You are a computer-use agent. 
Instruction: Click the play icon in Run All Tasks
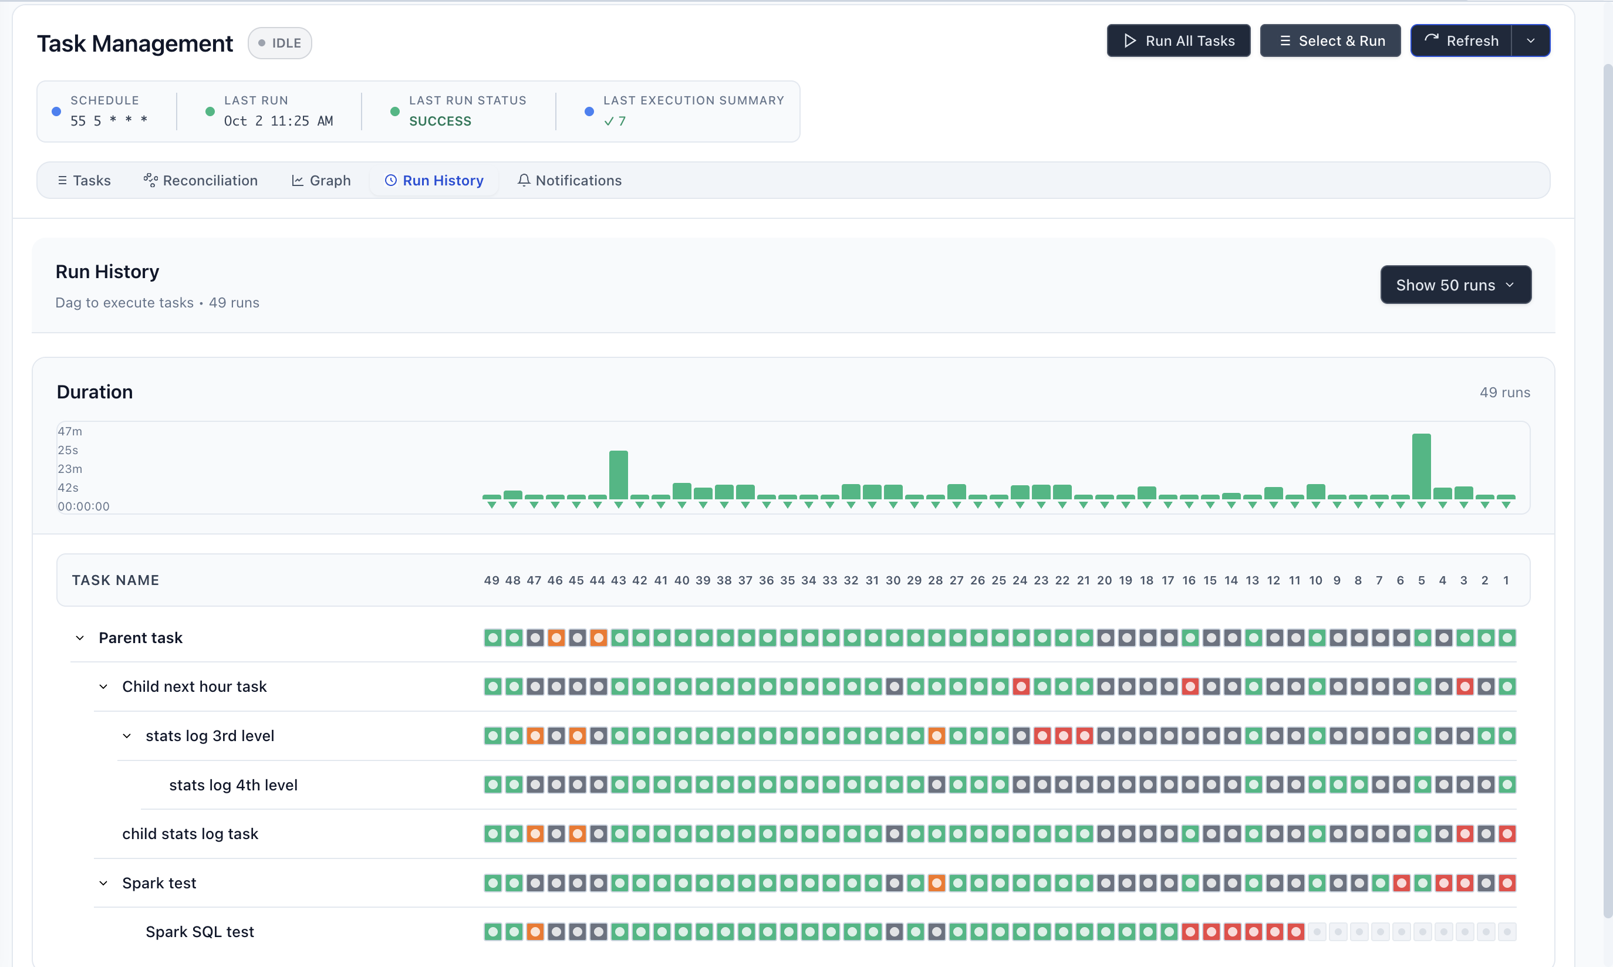pos(1129,41)
